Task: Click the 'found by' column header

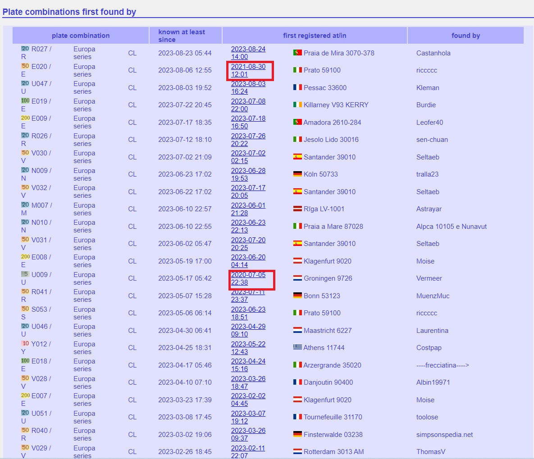Action: [466, 36]
